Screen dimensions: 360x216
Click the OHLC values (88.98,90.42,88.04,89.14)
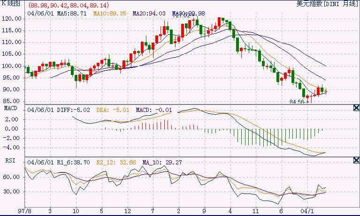69,5
